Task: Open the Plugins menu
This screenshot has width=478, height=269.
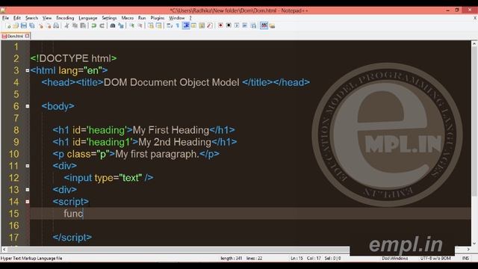Action: coord(158,18)
